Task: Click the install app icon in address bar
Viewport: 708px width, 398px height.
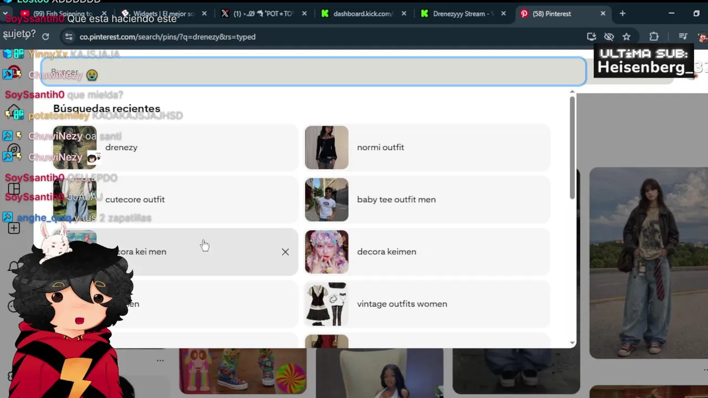Action: pos(591,36)
